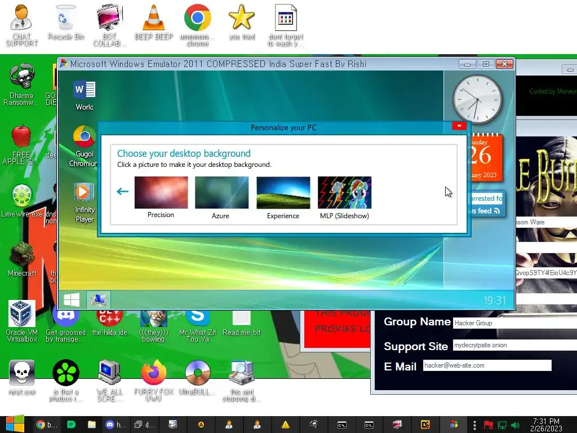Click the Group Name input field
This screenshot has width=577, height=433.
point(515,323)
